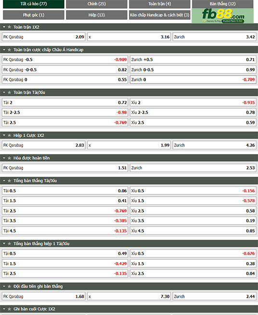Star the Toàn trận 1X2 section
The image size is (258, 315).
pyautogui.click(x=9, y=27)
